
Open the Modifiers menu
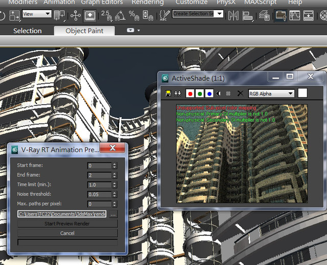[x=22, y=2]
